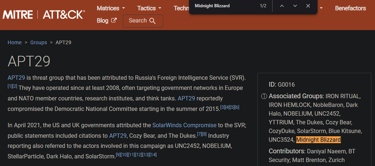Viewport: 375px width, 166px height.
Task: Click the Associated Groups label
Action: pos(296,96)
